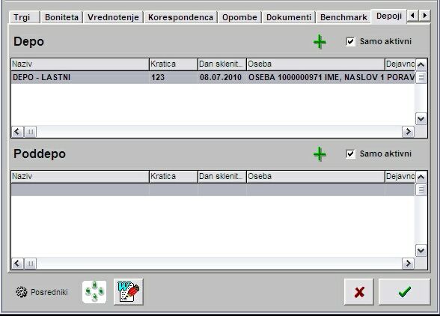This screenshot has height=316, width=440.
Task: Open the Word document edit icon
Action: (129, 292)
